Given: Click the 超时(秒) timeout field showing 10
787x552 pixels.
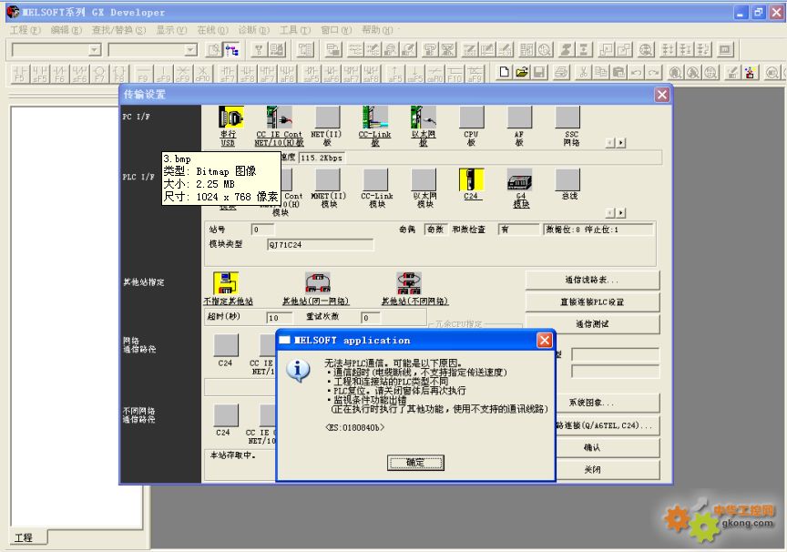Looking at the screenshot, I should pos(280,318).
